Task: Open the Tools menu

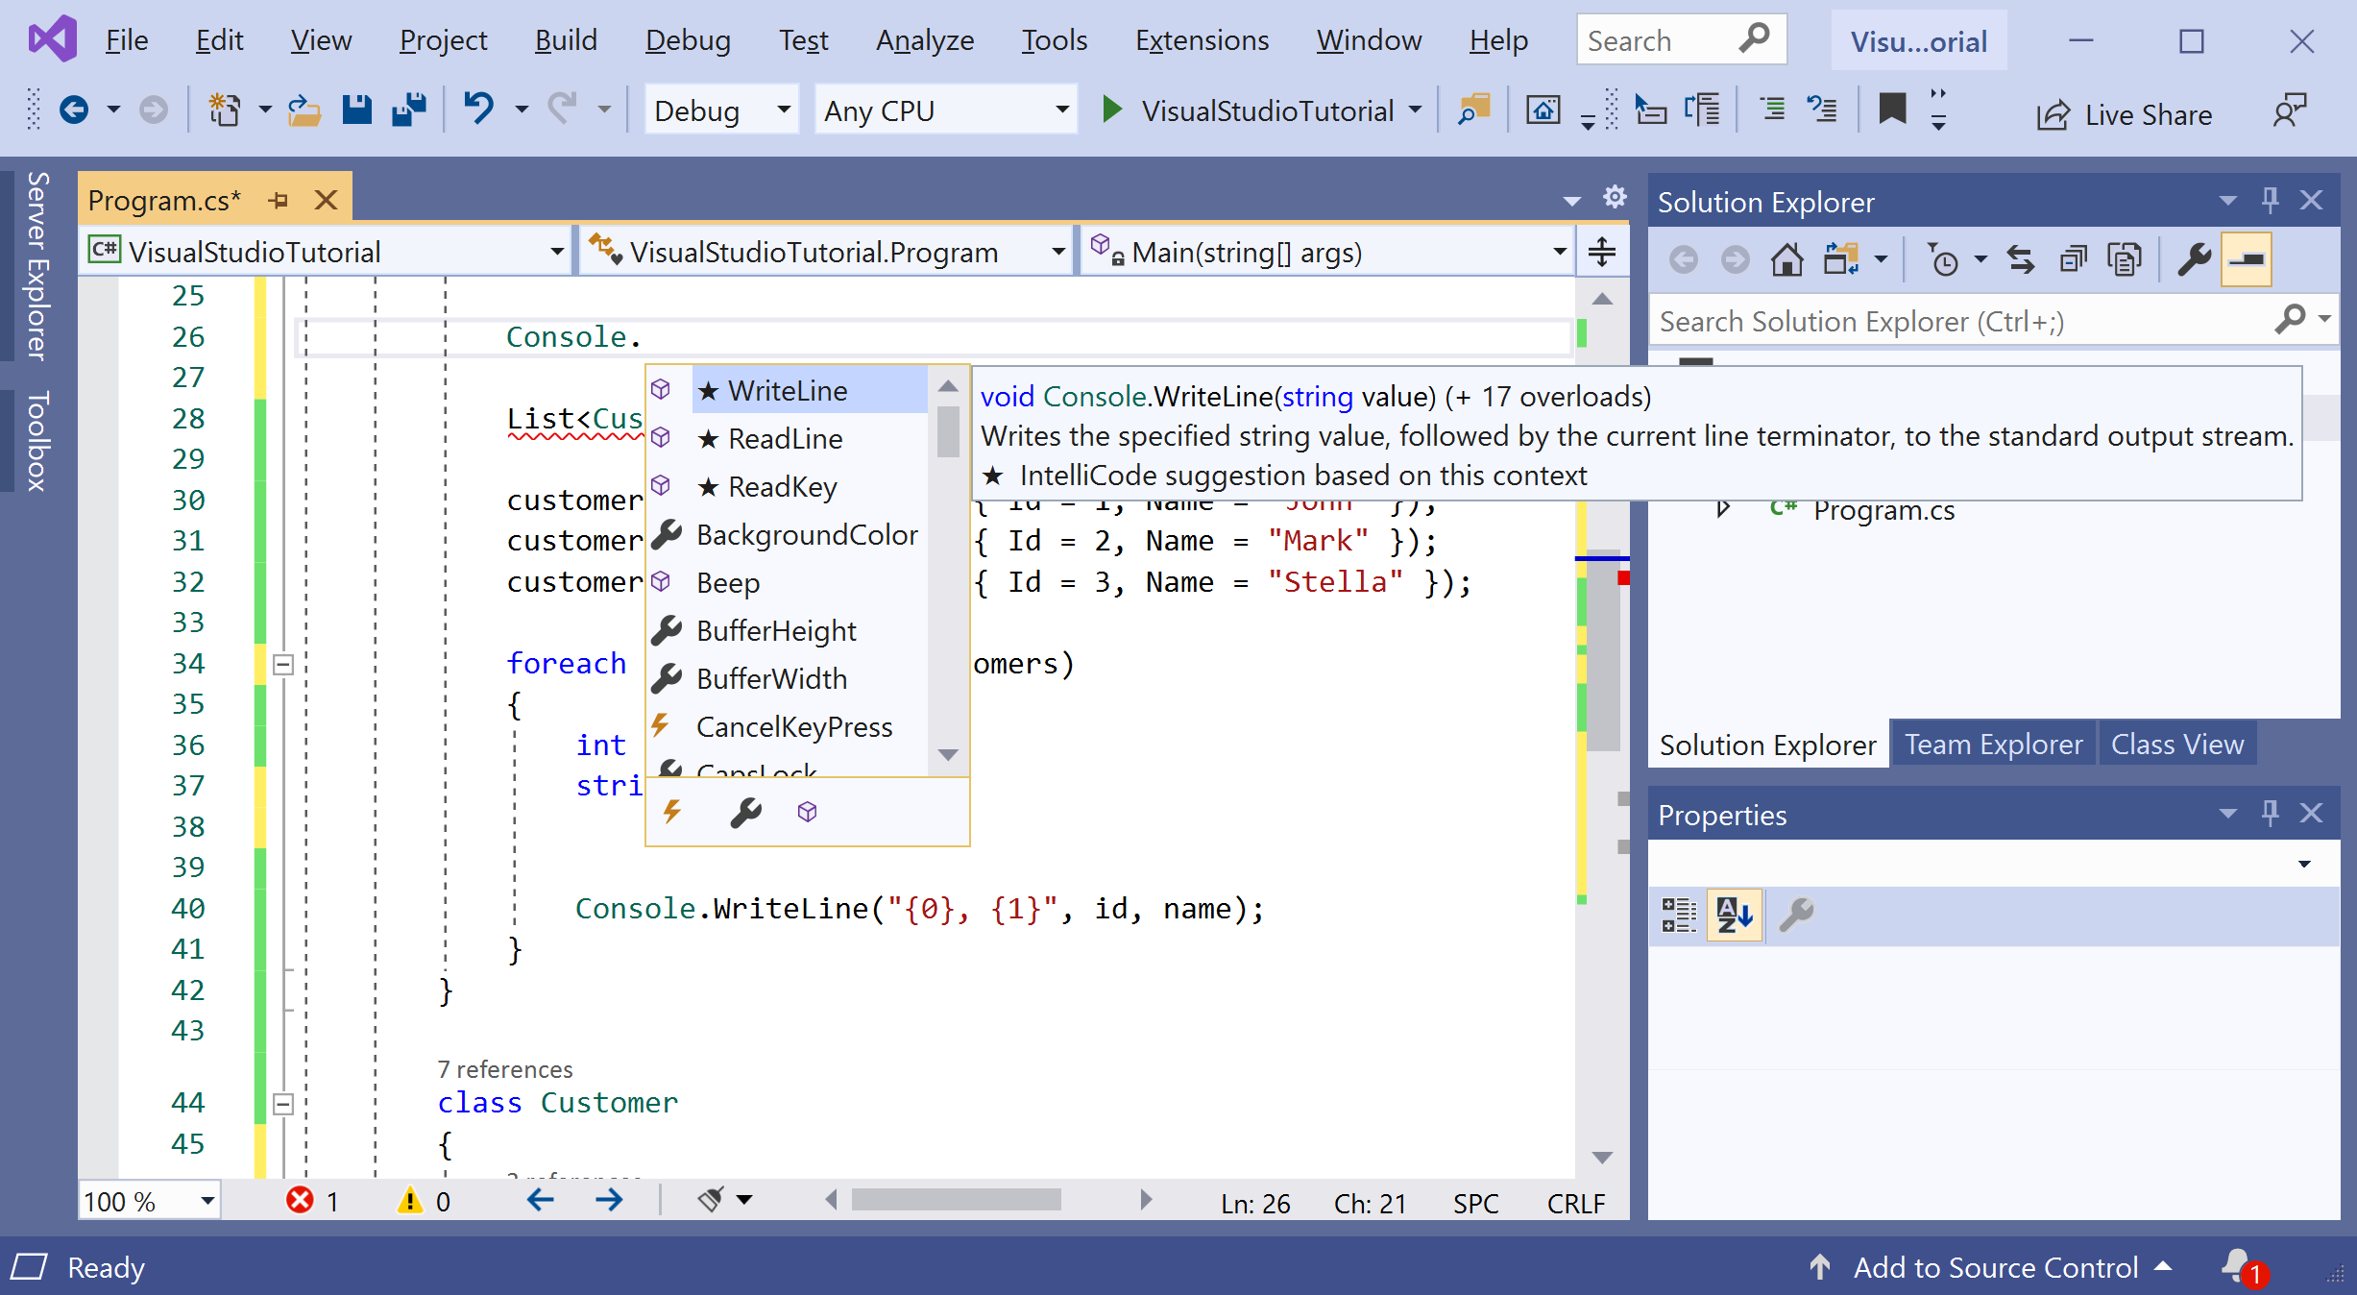Action: click(1052, 40)
